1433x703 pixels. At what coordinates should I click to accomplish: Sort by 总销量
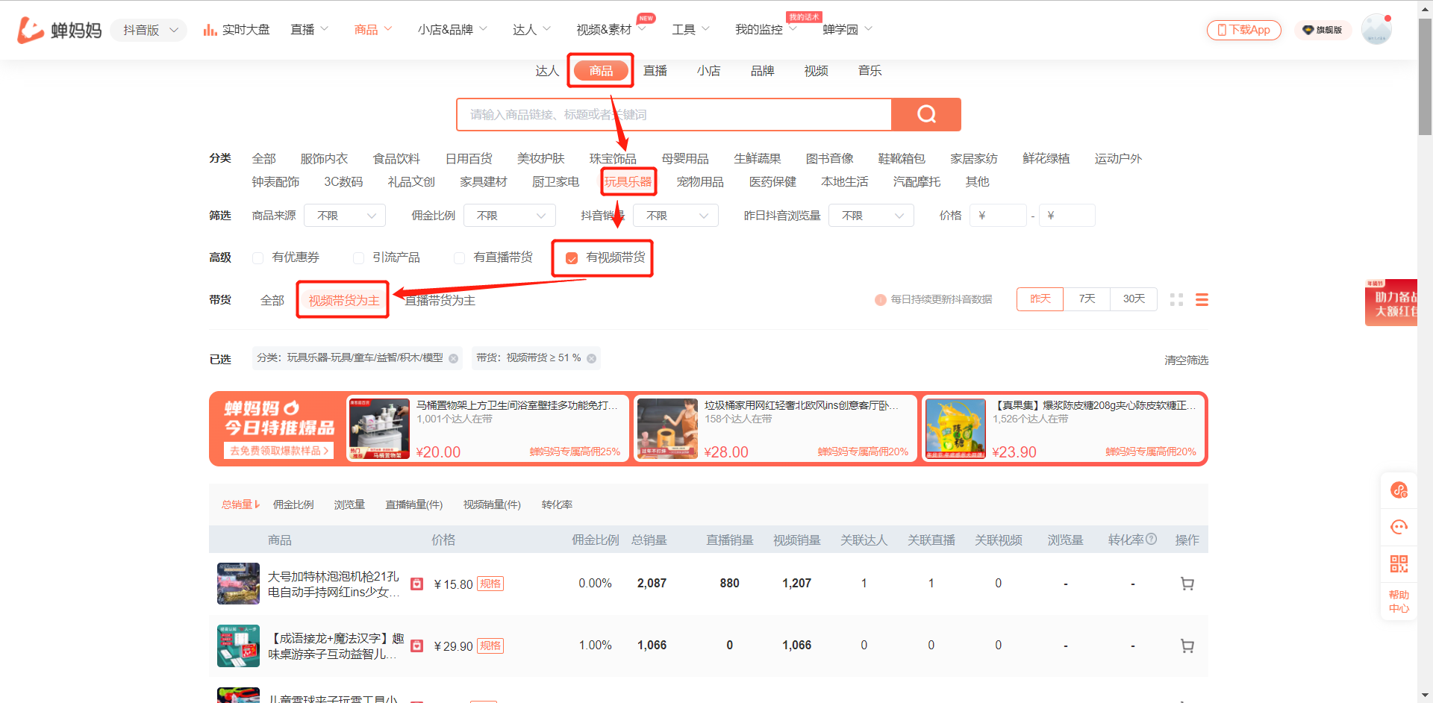tap(240, 504)
